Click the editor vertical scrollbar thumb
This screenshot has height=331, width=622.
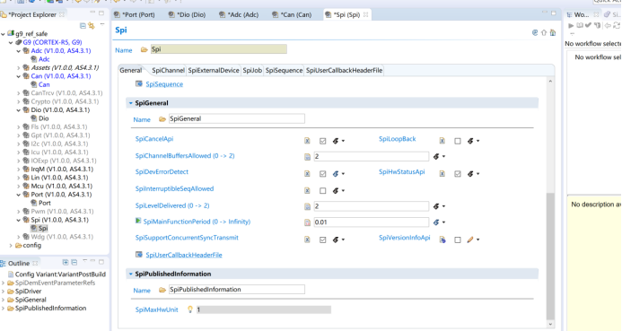pos(550,256)
